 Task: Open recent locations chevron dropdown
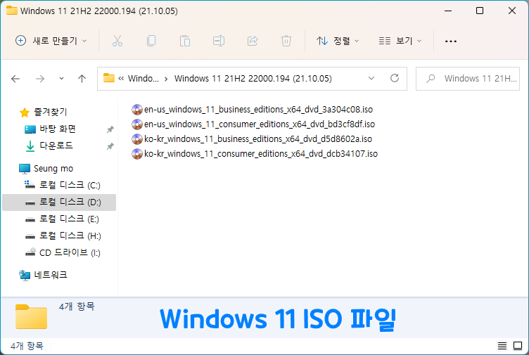tap(61, 79)
